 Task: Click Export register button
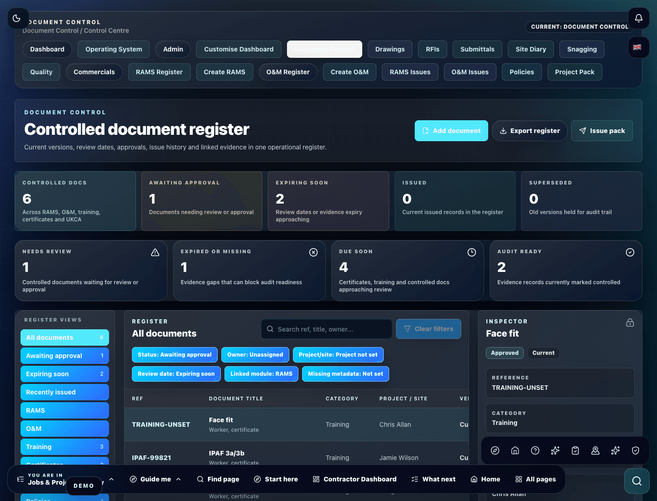tap(530, 131)
